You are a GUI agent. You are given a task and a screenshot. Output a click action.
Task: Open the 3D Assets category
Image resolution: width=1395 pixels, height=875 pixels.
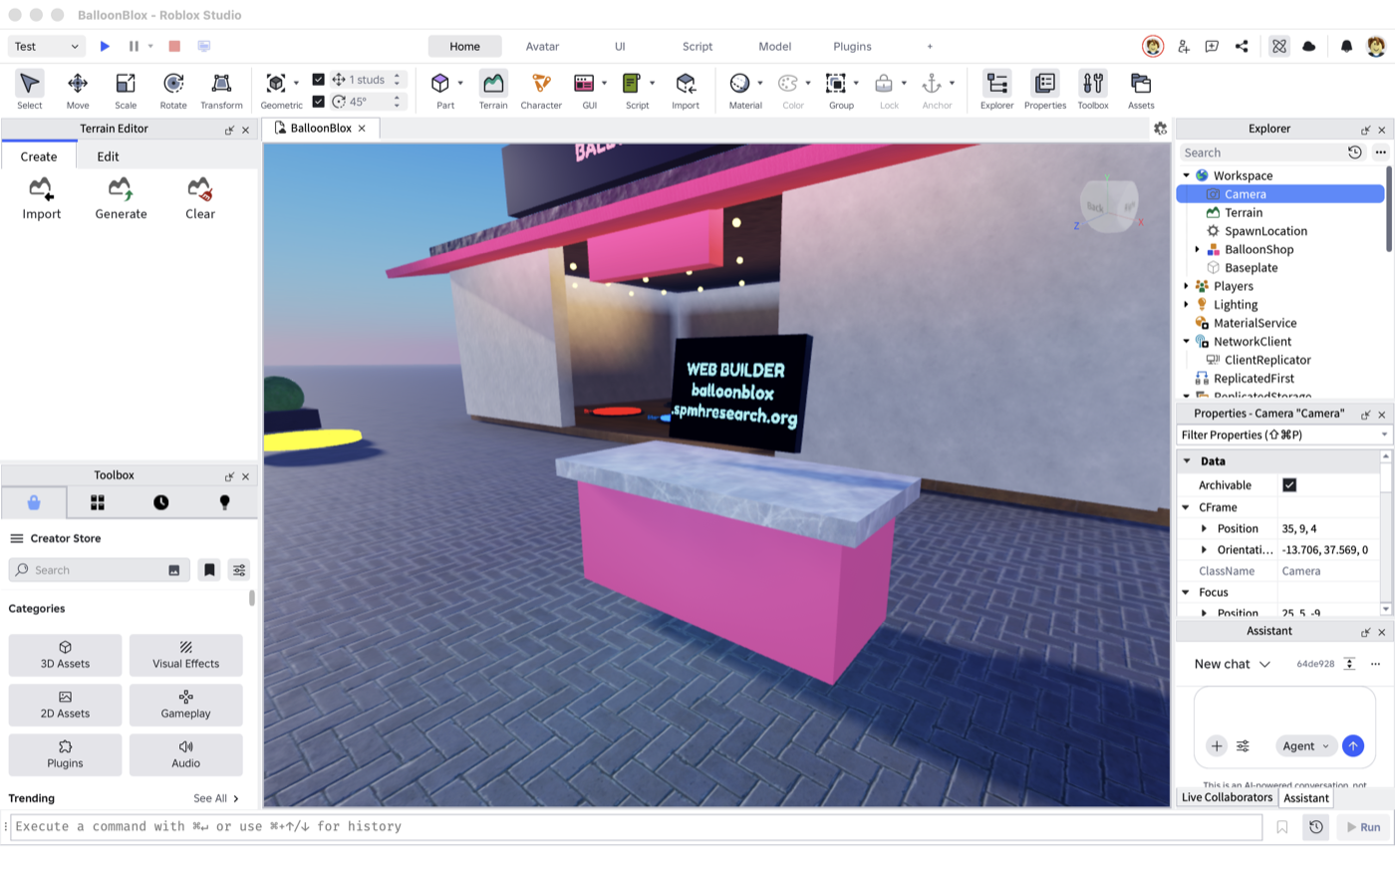[65, 655]
